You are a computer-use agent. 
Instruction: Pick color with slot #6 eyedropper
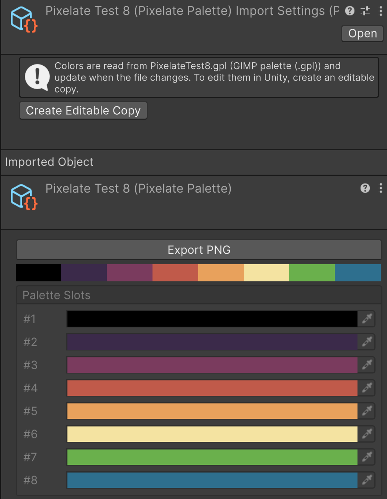pyautogui.click(x=367, y=434)
